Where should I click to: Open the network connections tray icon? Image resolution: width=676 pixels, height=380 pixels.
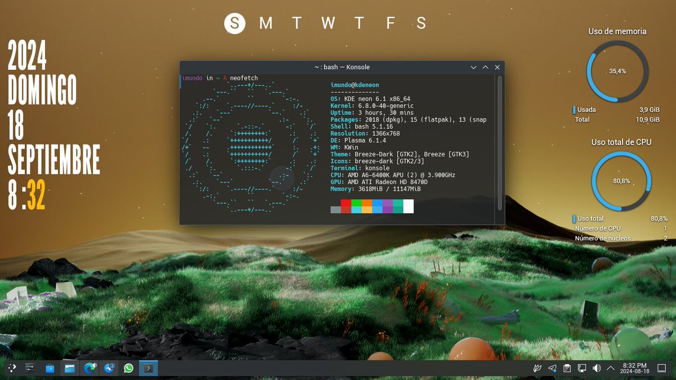pos(582,368)
